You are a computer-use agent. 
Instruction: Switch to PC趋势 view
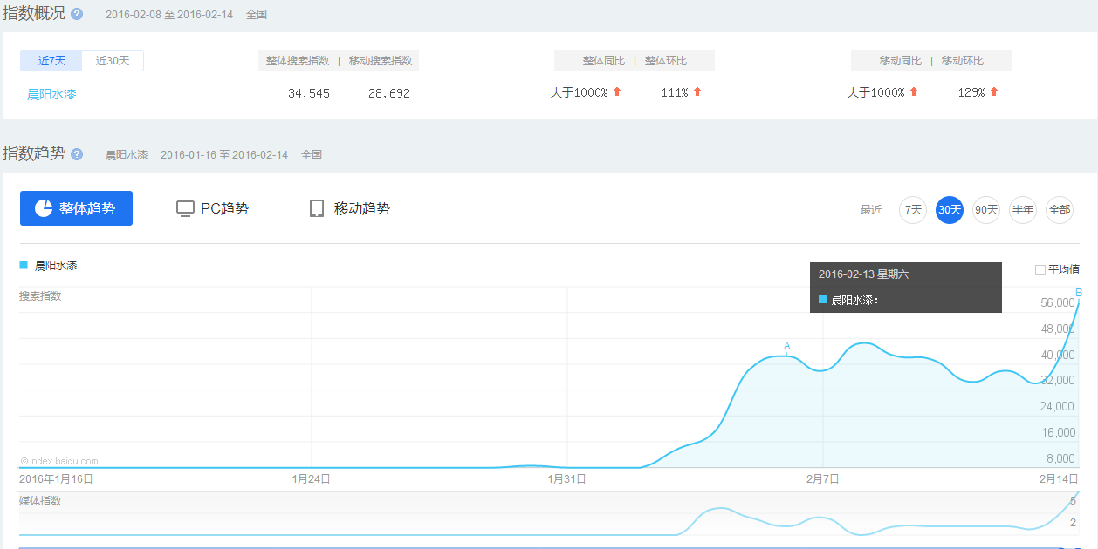[212, 209]
